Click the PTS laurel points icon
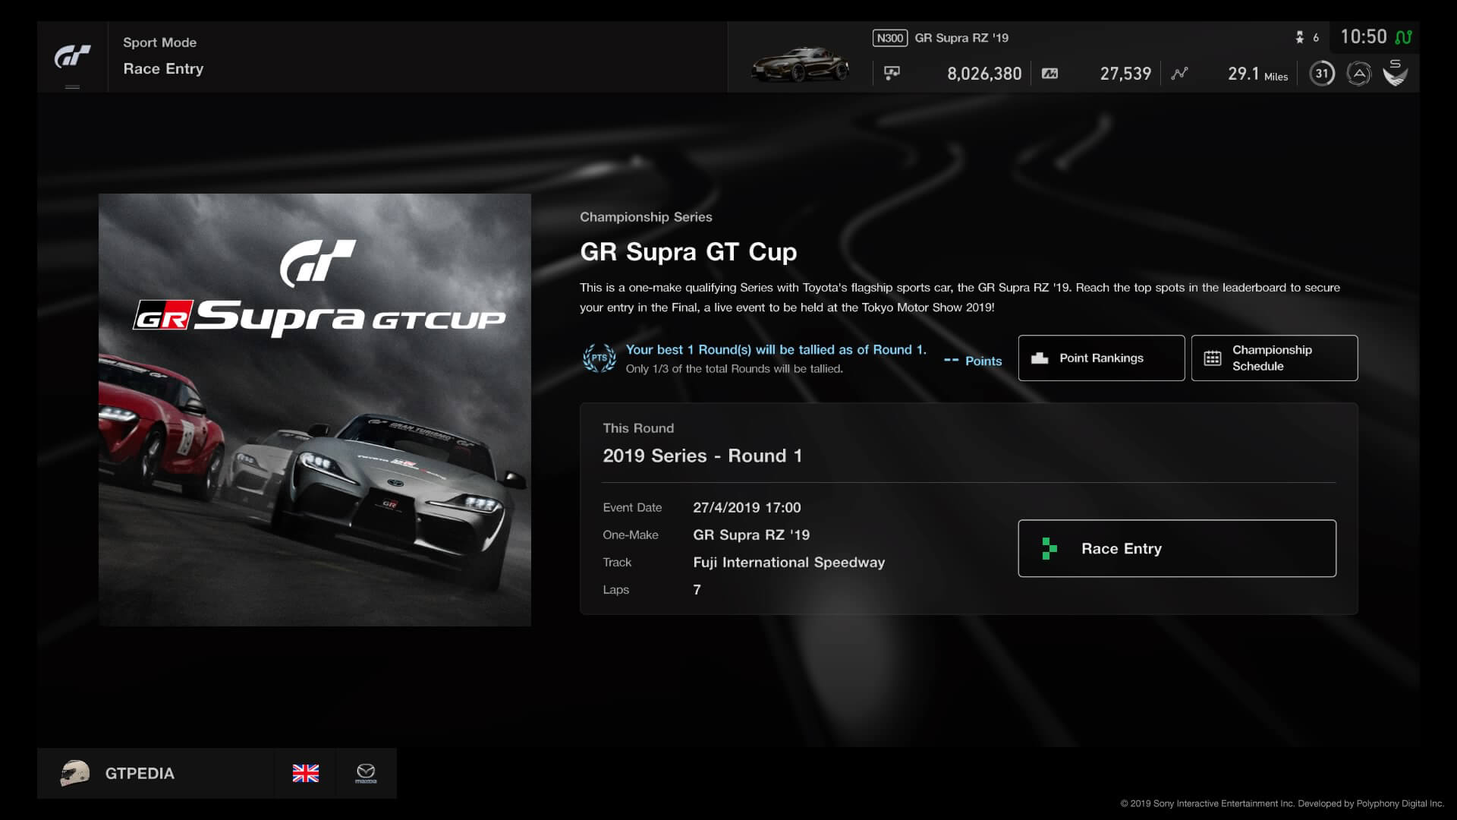Viewport: 1457px width, 820px height. click(599, 358)
